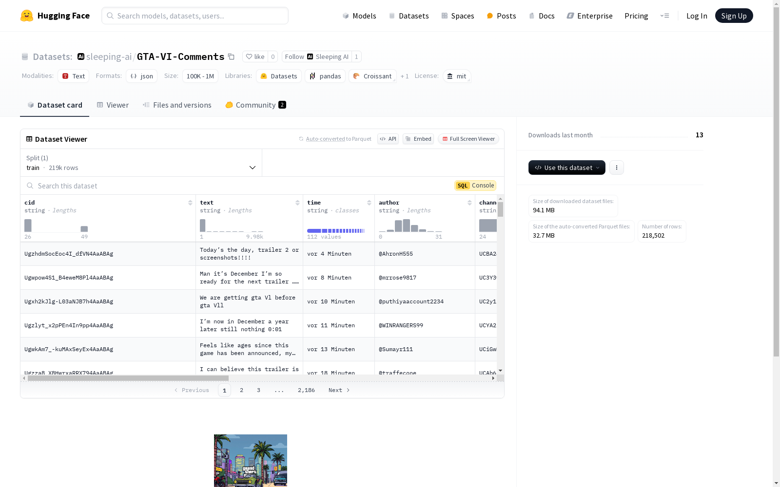Open the API button
Image resolution: width=780 pixels, height=487 pixels.
[388, 139]
